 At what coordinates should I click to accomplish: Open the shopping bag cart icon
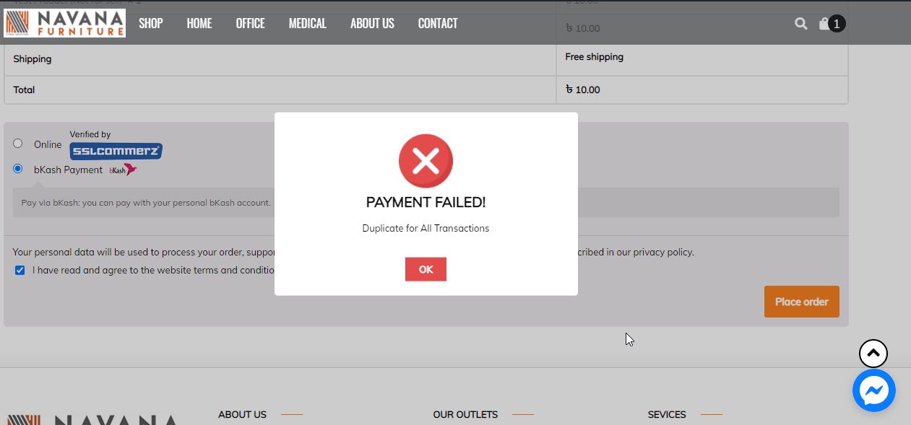point(824,24)
